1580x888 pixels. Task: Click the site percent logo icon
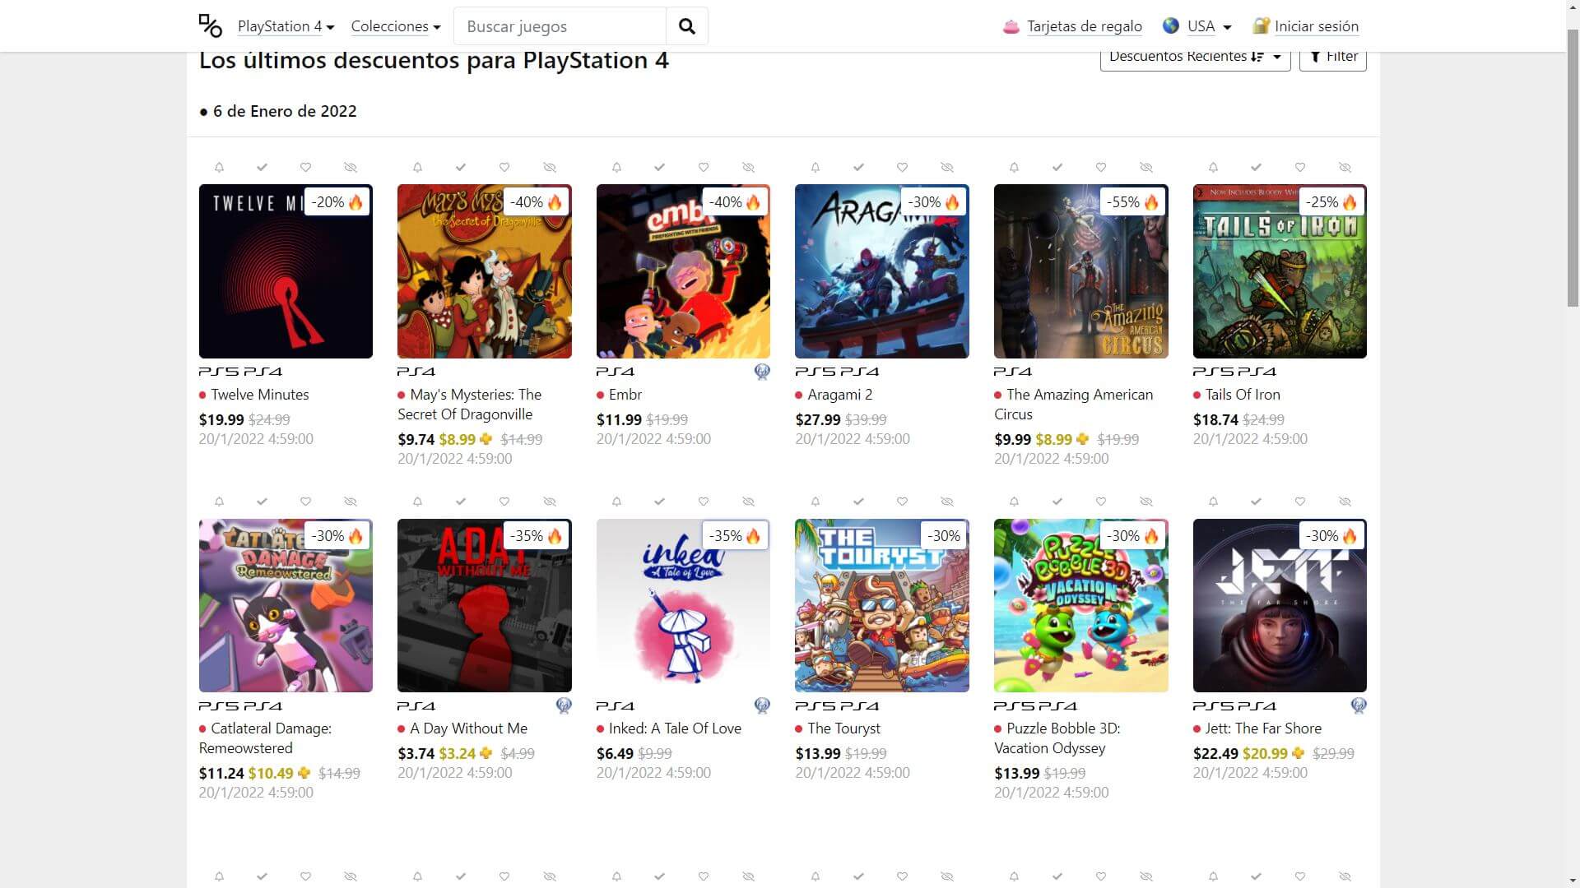[211, 26]
